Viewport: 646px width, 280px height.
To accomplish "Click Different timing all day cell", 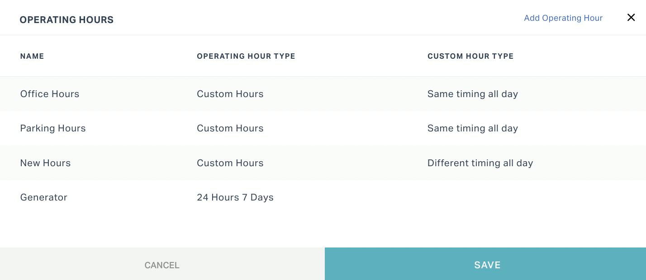I will click(x=480, y=163).
